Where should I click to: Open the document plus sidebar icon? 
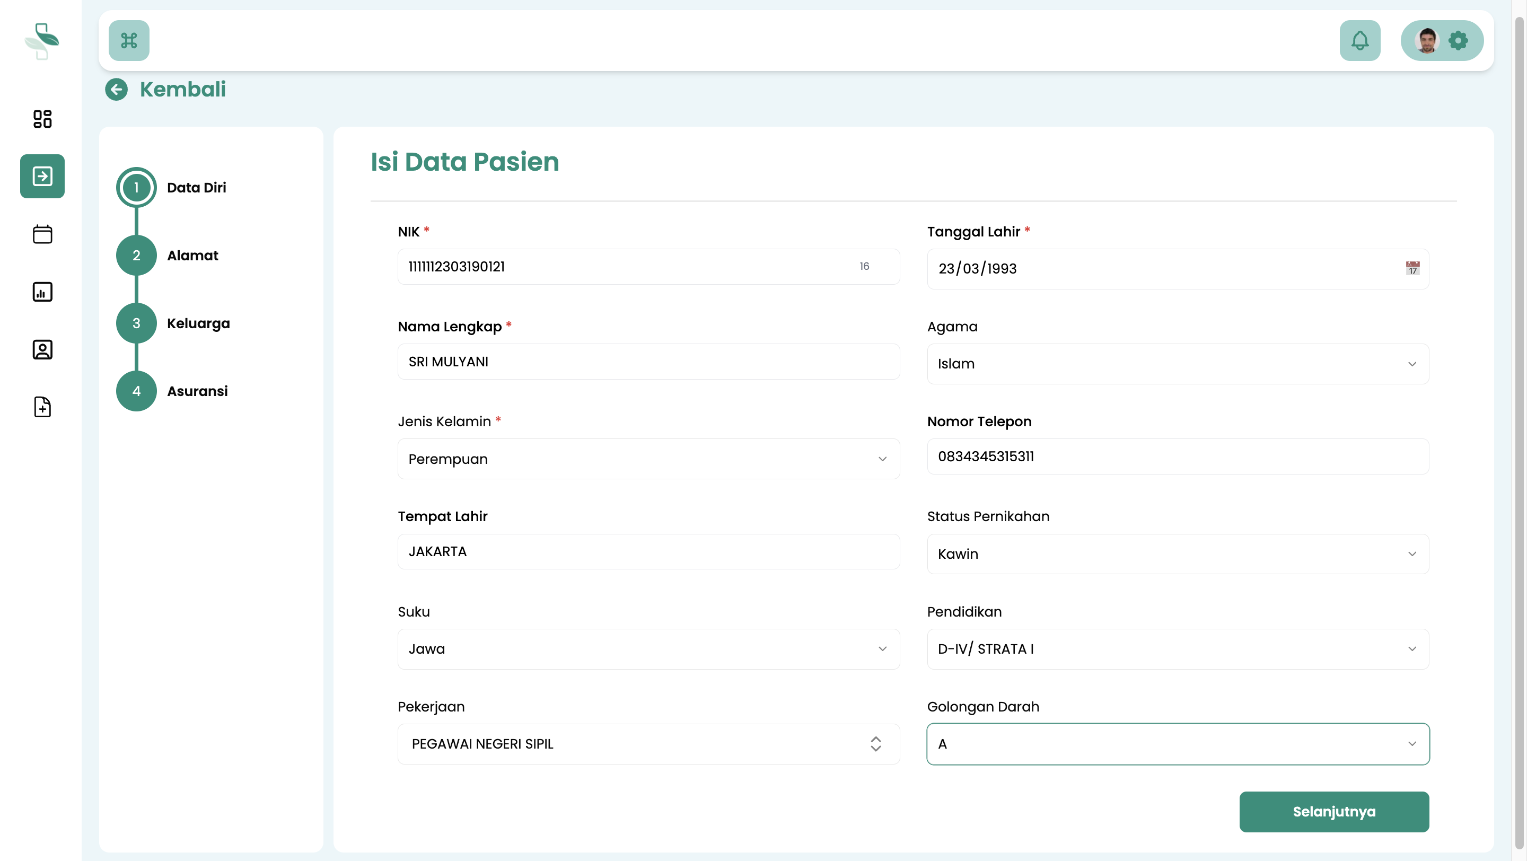click(x=42, y=407)
